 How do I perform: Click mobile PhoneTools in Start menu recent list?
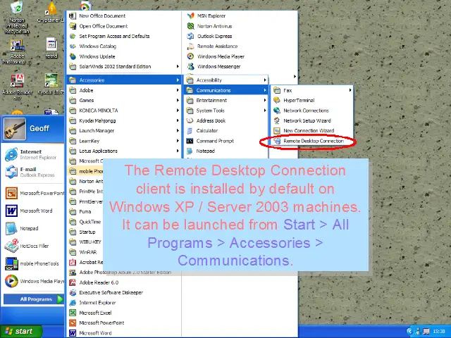tap(33, 263)
